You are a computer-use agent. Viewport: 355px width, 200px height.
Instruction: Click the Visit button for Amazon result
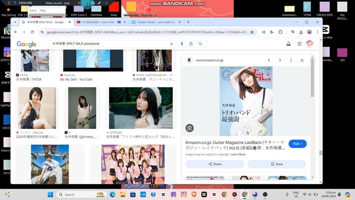297,144
